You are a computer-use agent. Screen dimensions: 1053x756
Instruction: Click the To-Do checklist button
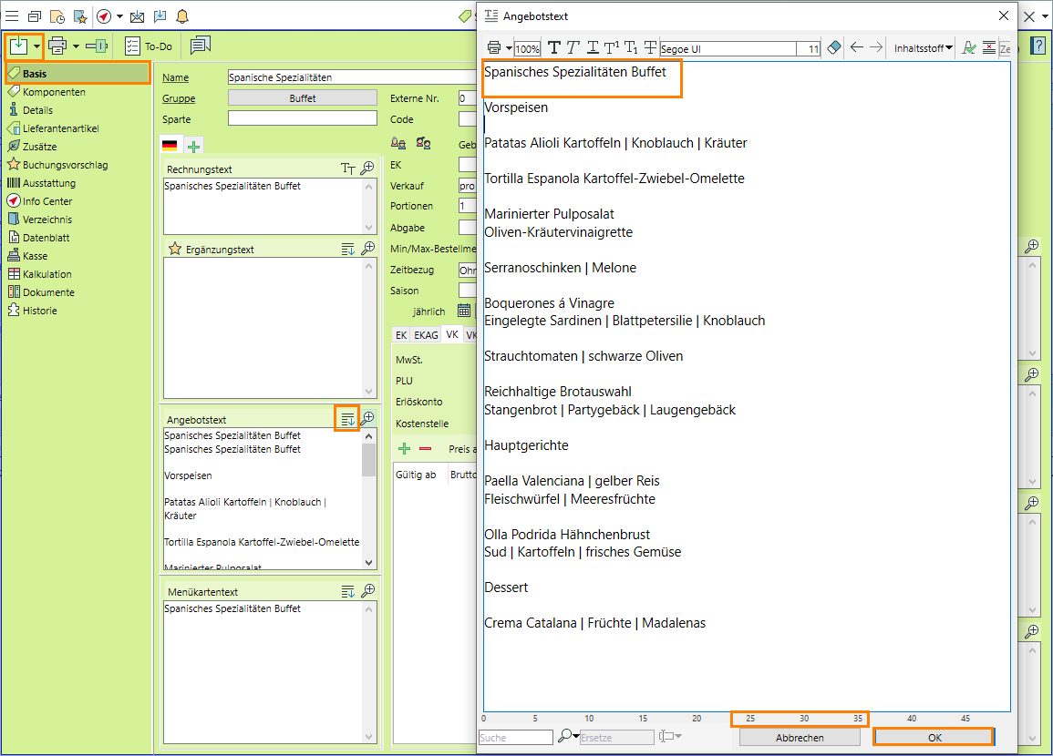(148, 46)
